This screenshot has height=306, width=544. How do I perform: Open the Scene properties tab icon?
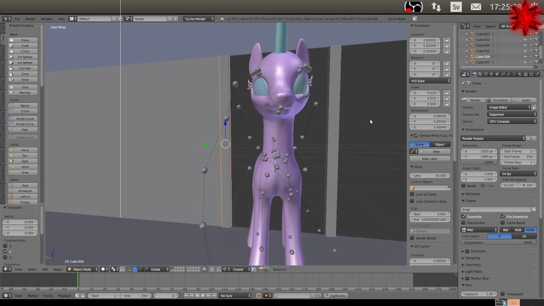[x=486, y=74]
